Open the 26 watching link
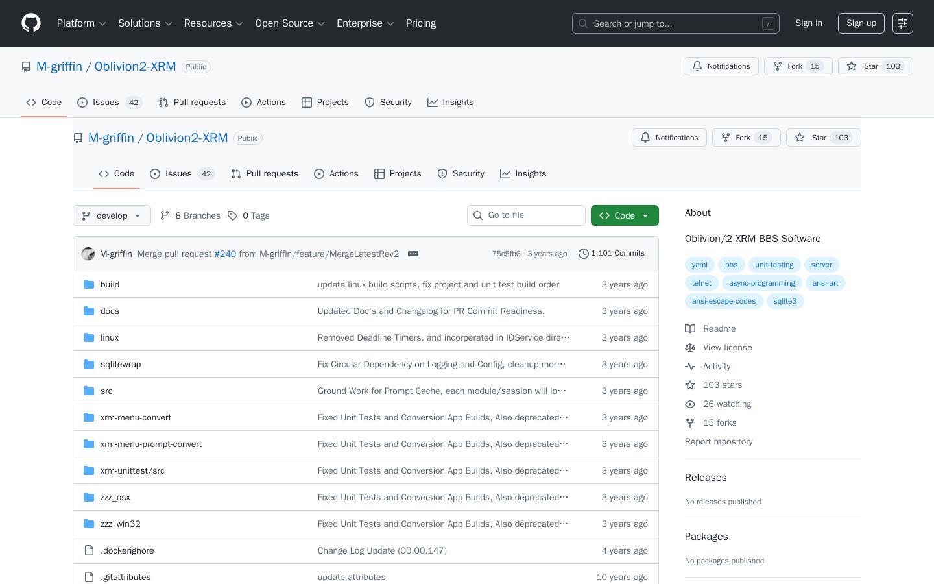934x584 pixels. point(718,404)
